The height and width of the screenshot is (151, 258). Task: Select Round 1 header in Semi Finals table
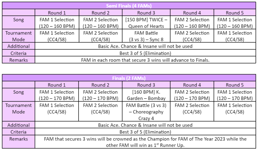57,13
